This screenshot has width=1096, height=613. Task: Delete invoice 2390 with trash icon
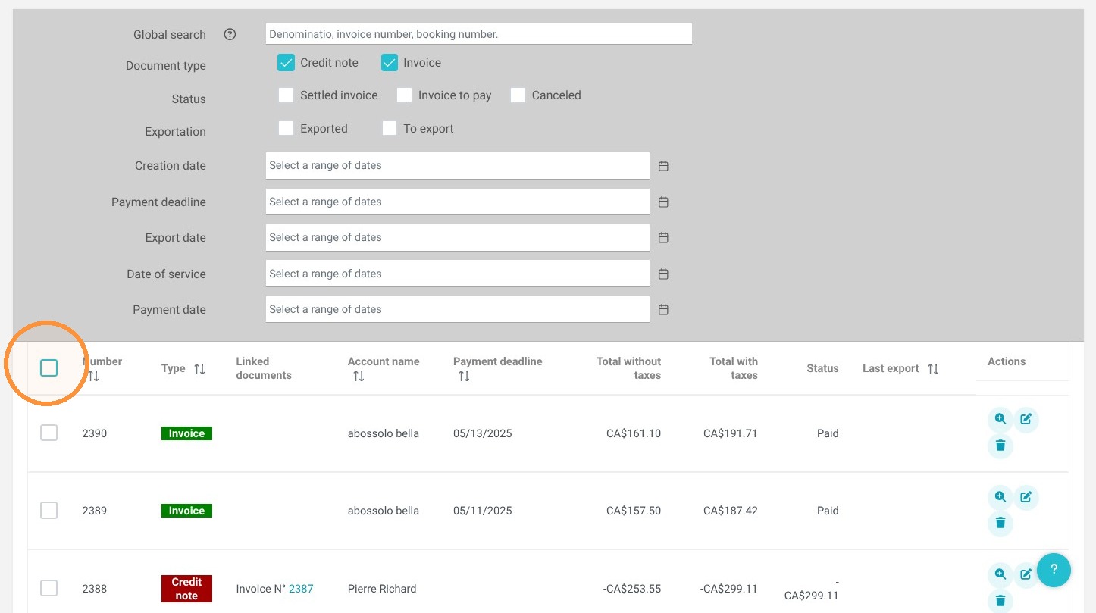(1000, 446)
